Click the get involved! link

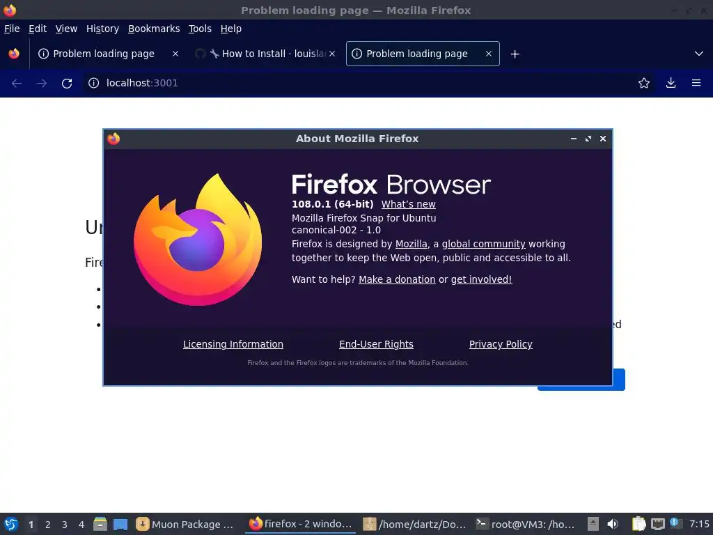click(x=481, y=279)
